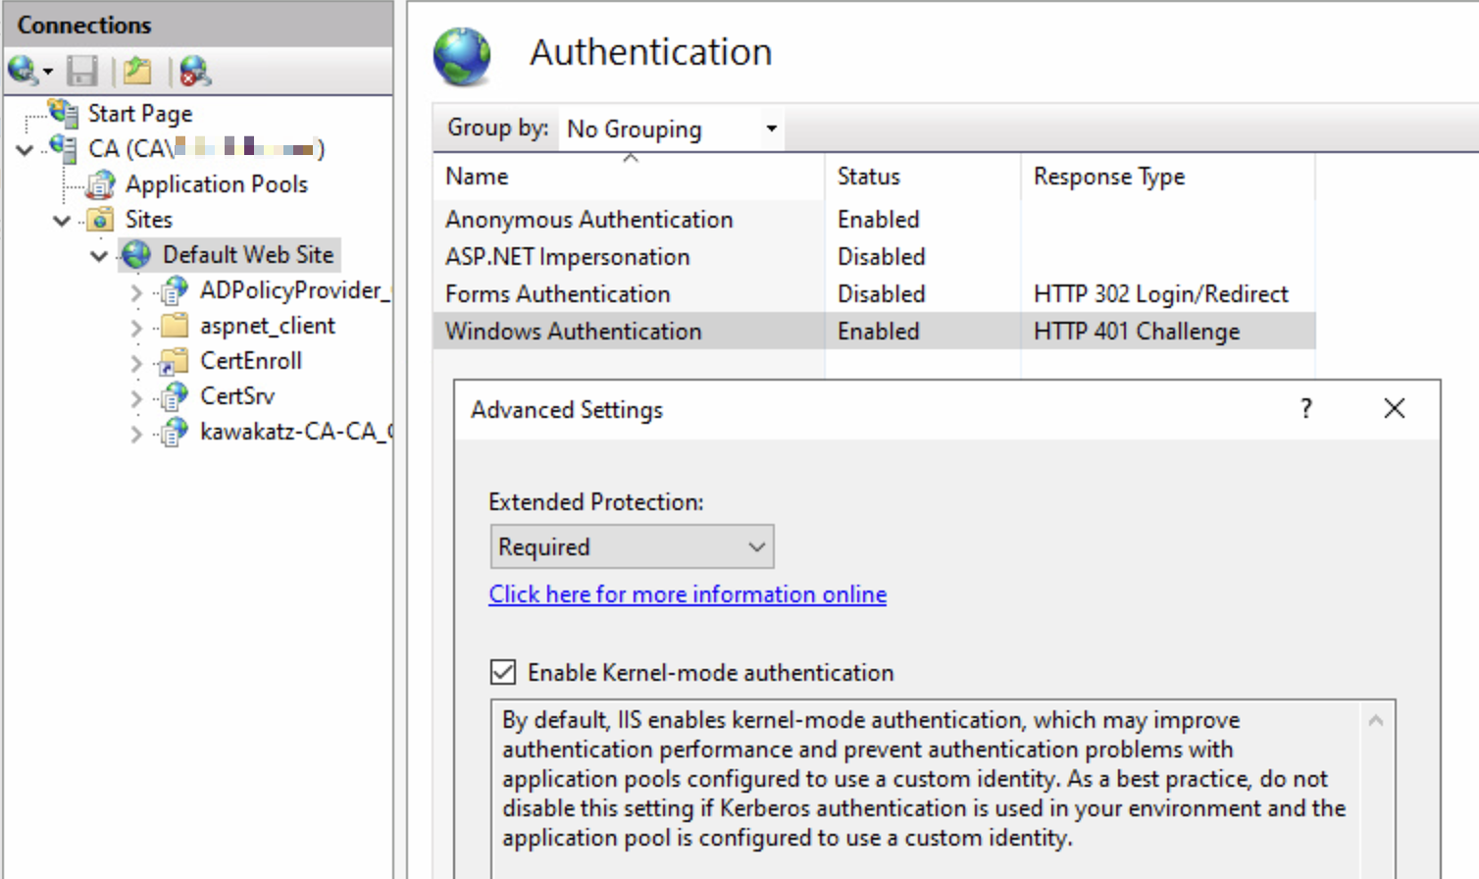Collapse the Default Web Site node

[x=99, y=256]
